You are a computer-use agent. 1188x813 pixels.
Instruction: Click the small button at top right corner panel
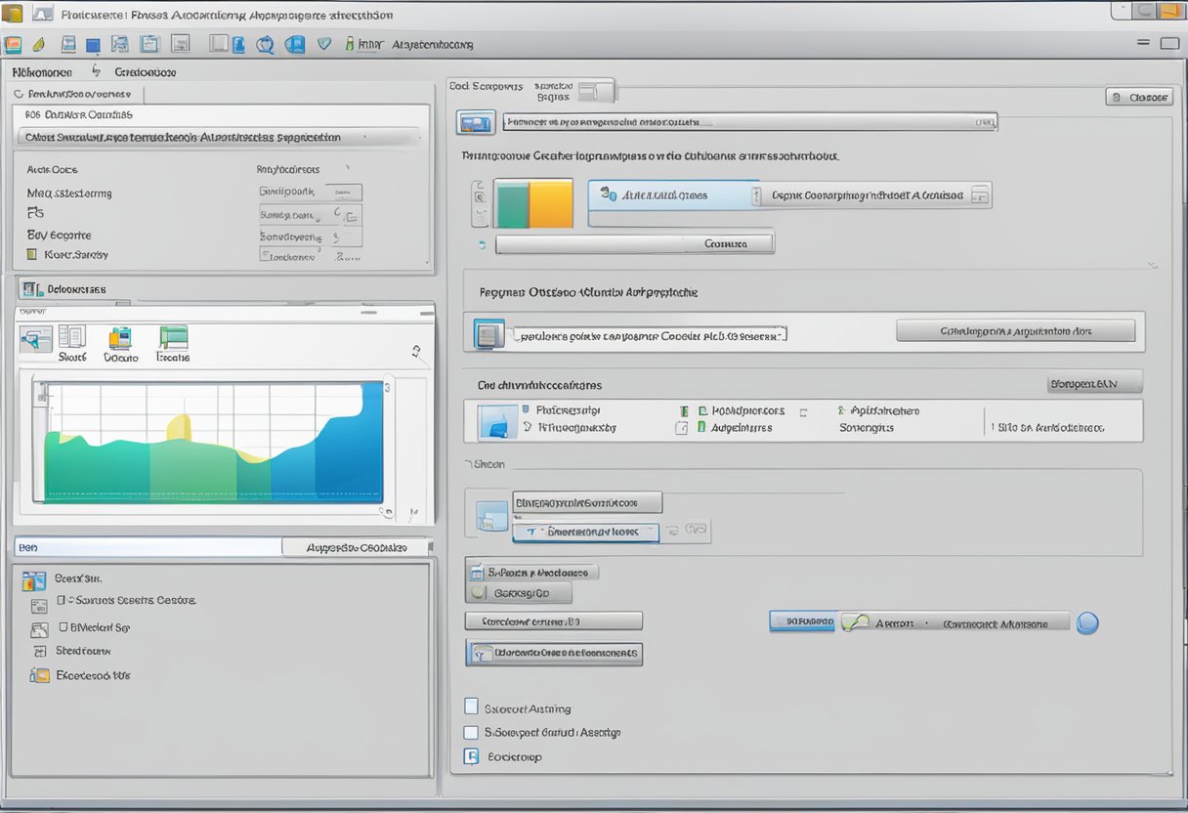point(1139,97)
